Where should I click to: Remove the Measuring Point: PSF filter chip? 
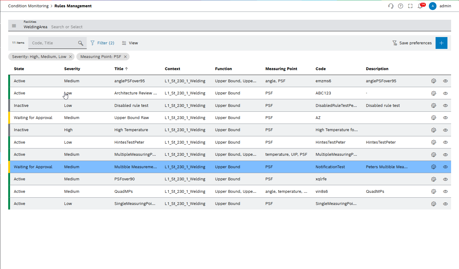click(125, 57)
